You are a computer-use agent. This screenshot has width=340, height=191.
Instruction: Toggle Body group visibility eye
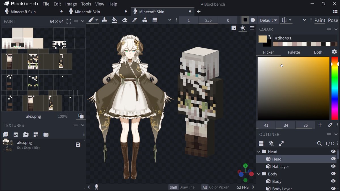click(x=333, y=174)
